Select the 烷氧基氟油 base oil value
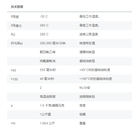 click(47, 61)
